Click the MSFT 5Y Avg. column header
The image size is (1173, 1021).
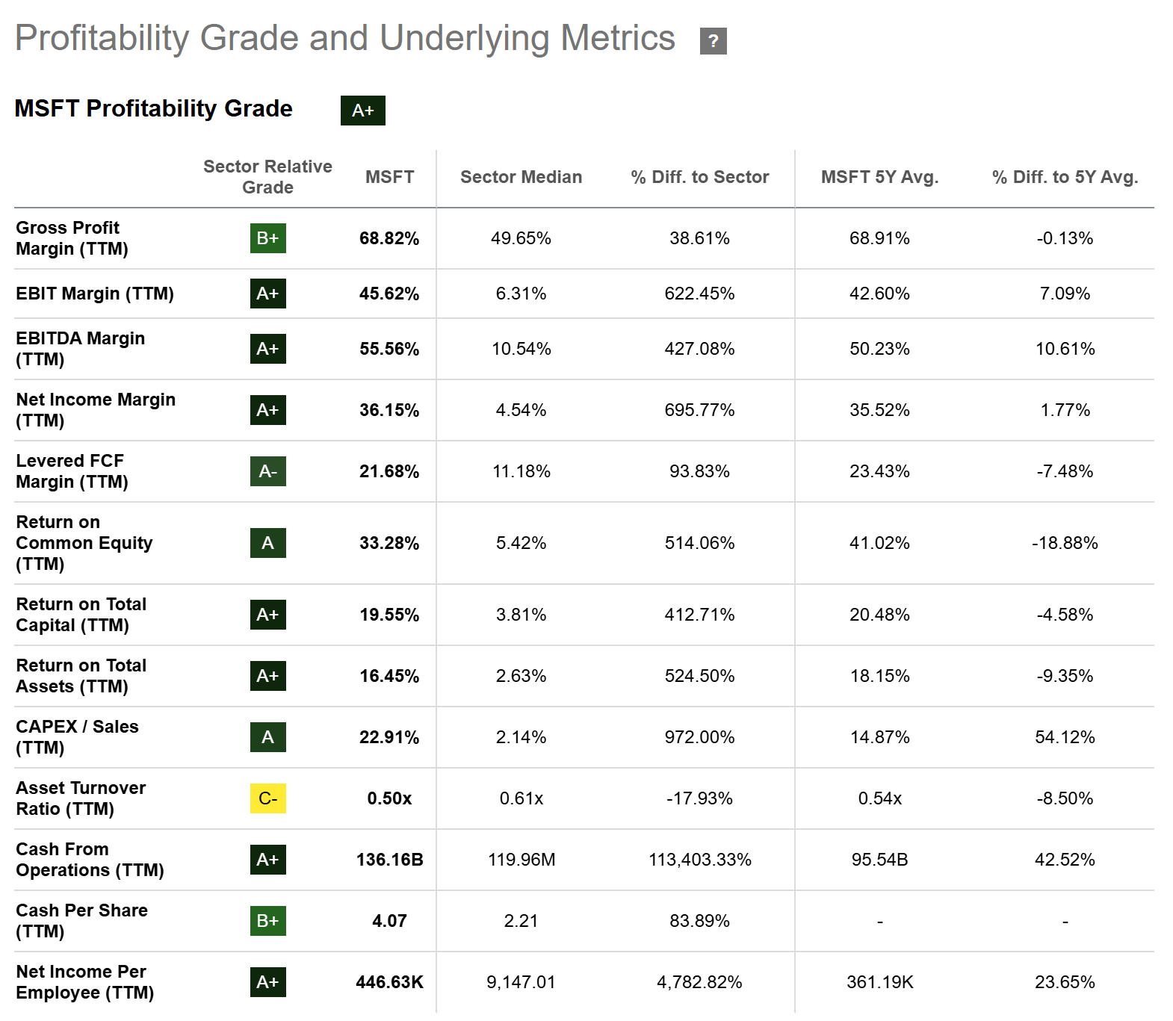(879, 177)
